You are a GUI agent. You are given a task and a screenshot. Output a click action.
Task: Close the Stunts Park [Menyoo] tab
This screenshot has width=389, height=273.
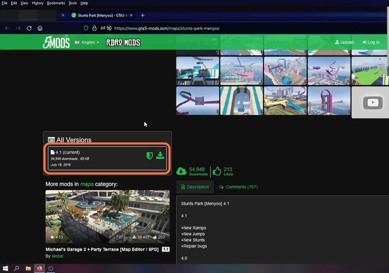[x=131, y=16]
